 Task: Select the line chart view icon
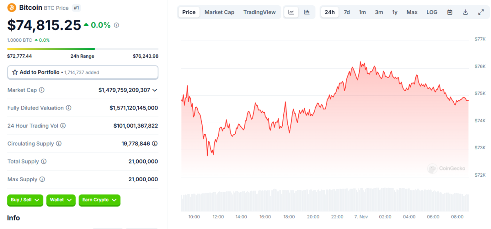[x=291, y=12]
